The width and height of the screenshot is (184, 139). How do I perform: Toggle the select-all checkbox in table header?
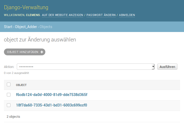click(9, 84)
